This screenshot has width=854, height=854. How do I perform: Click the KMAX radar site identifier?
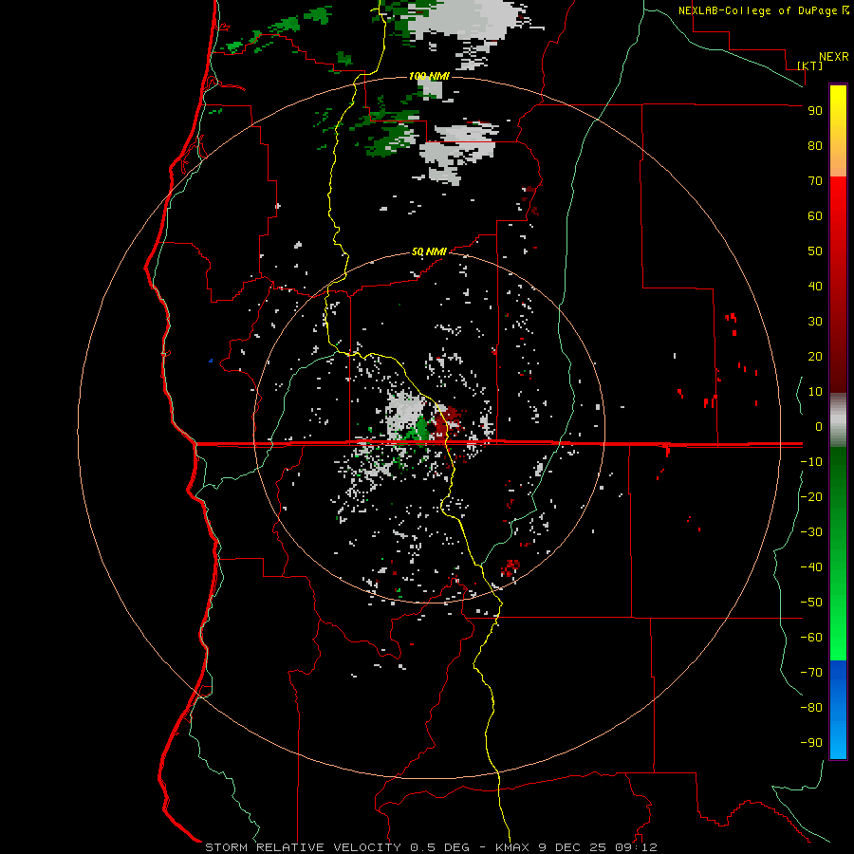click(512, 847)
